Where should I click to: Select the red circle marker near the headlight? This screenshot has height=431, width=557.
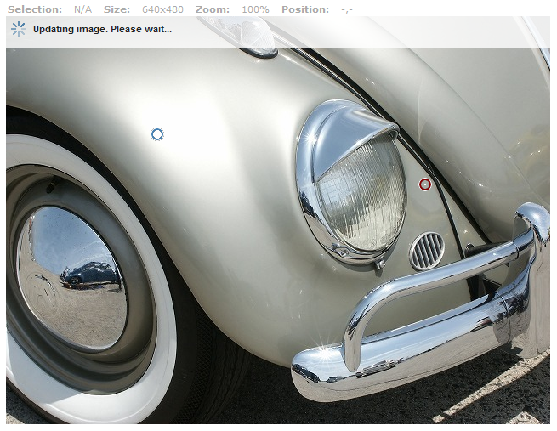pyautogui.click(x=425, y=184)
